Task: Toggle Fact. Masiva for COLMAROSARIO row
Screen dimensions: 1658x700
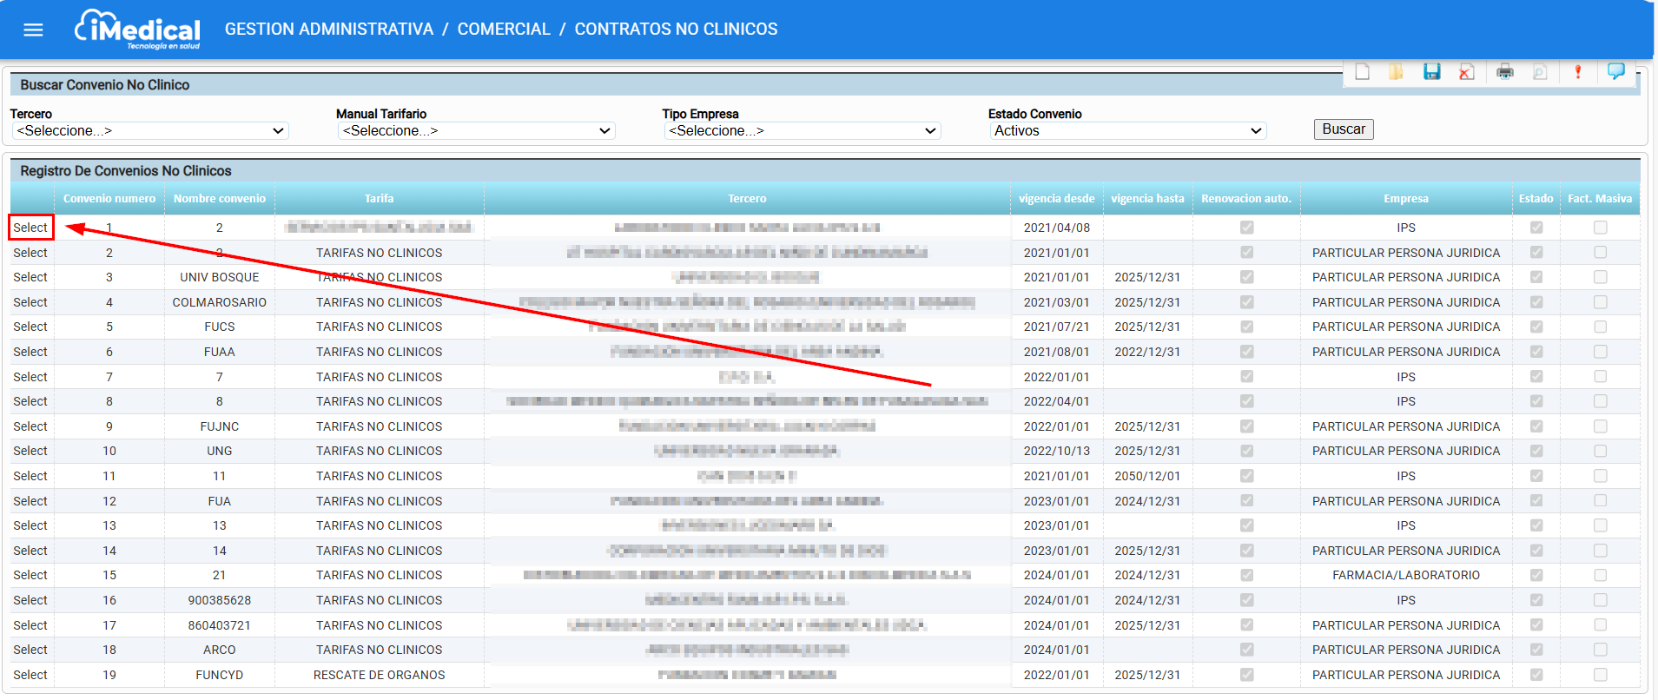Action: pos(1600,302)
